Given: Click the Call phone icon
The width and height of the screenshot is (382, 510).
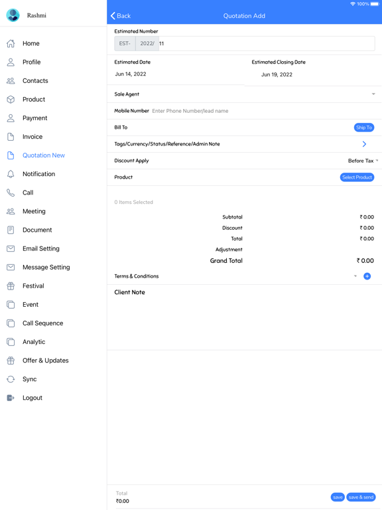Looking at the screenshot, I should pyautogui.click(x=11, y=193).
